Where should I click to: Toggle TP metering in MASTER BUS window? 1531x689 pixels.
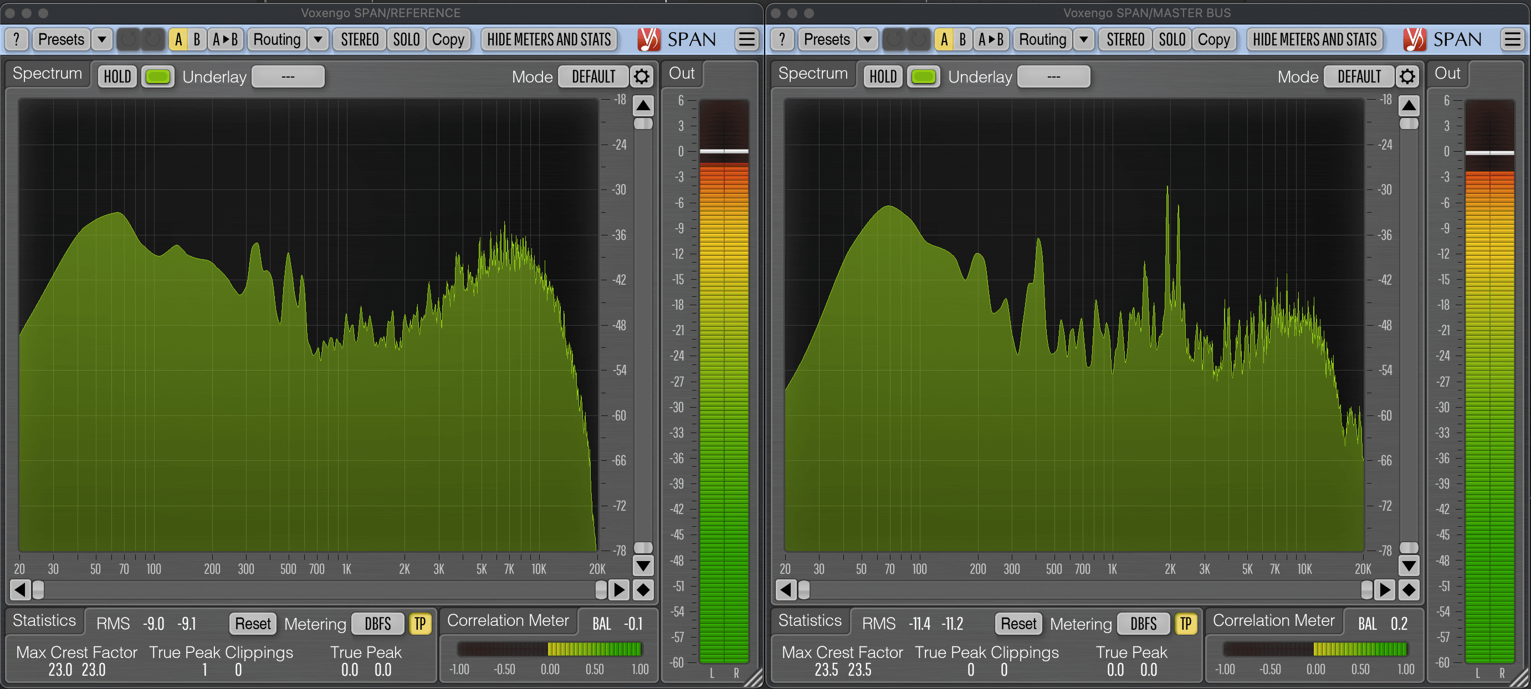(x=1185, y=624)
